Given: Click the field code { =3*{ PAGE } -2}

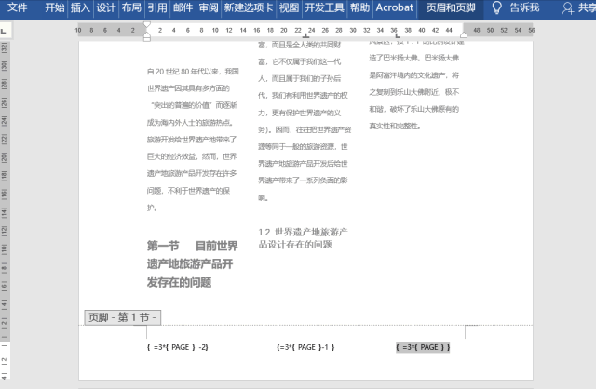Looking at the screenshot, I should (x=178, y=347).
